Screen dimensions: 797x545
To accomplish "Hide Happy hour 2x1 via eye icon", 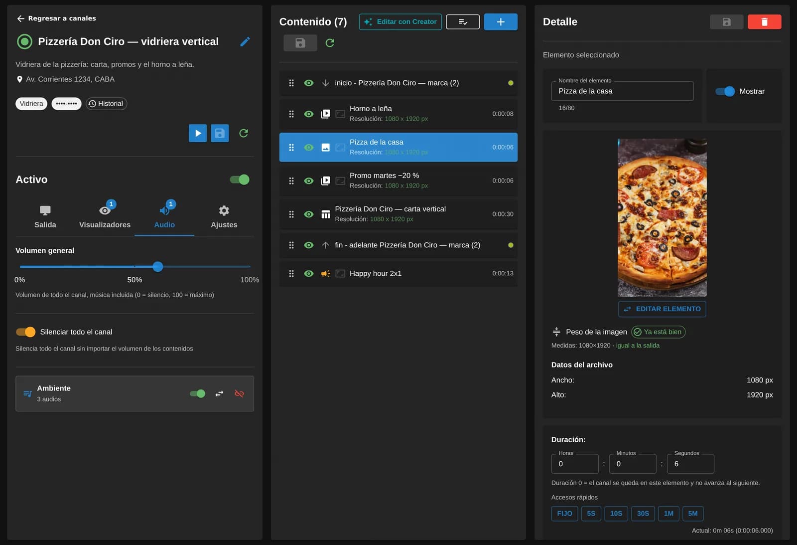I will click(309, 274).
